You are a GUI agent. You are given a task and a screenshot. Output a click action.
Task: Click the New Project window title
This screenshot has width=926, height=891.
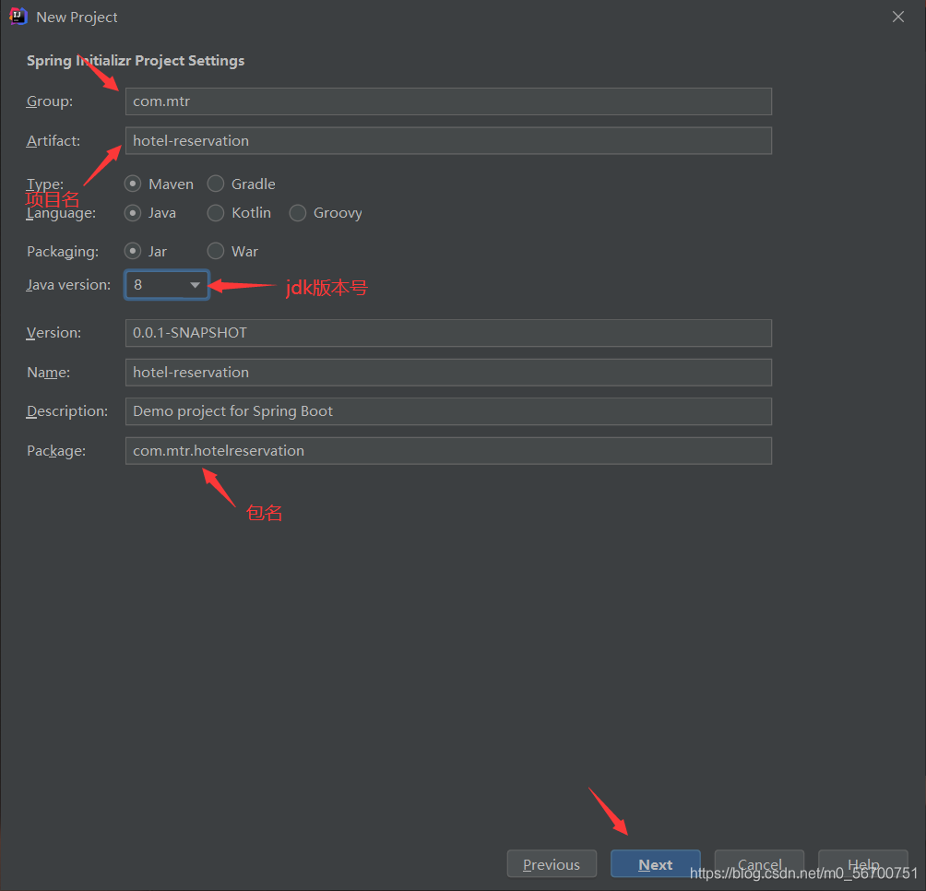click(77, 18)
